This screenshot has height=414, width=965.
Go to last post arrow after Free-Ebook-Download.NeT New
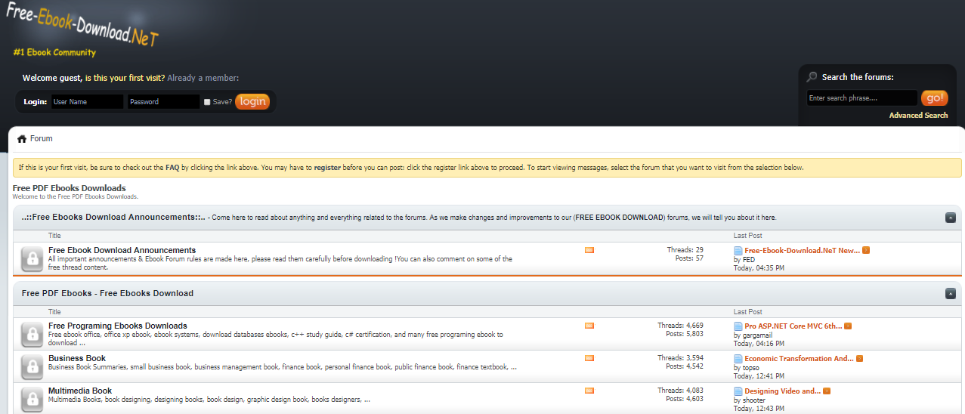[x=866, y=250]
